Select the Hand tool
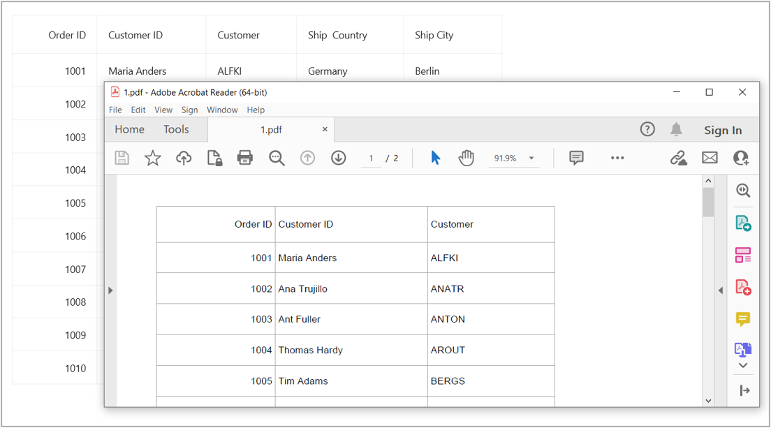Image resolution: width=771 pixels, height=428 pixels. coord(466,158)
